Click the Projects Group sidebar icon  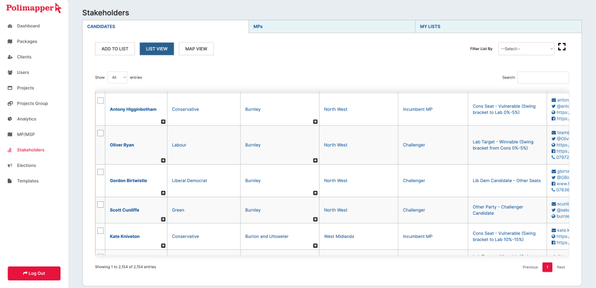pyautogui.click(x=10, y=104)
